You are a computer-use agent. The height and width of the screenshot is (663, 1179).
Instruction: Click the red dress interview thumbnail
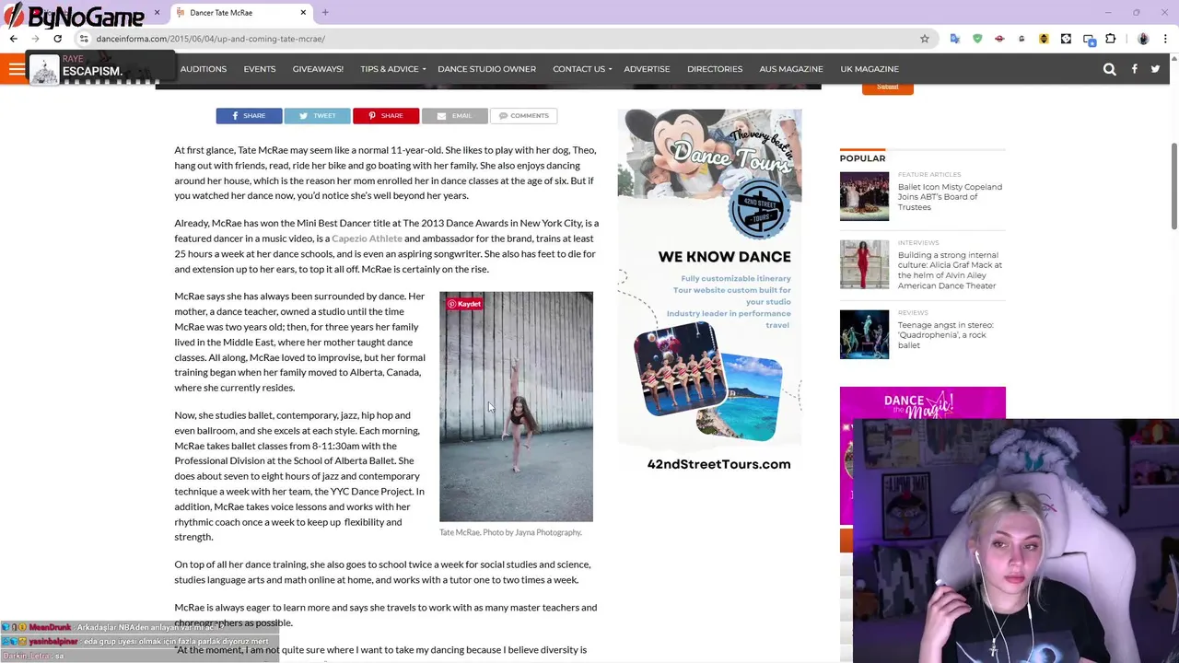pos(864,264)
